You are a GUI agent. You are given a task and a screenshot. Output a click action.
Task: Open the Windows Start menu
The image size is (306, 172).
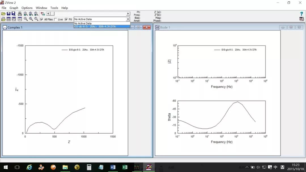6,167
